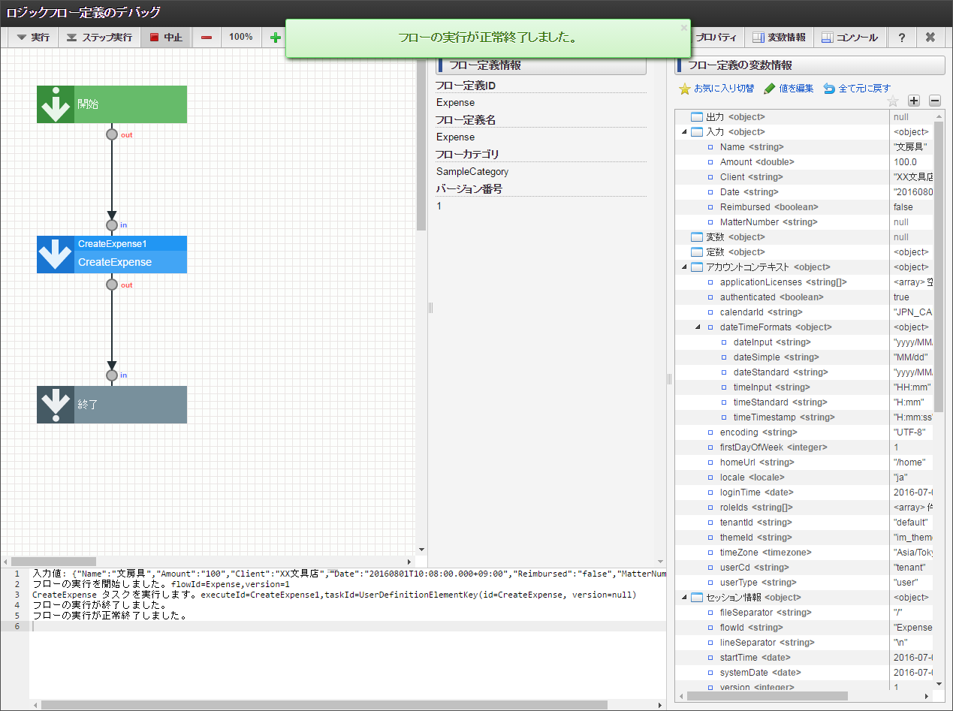Click the console horizontal scrollbar

tap(324, 705)
